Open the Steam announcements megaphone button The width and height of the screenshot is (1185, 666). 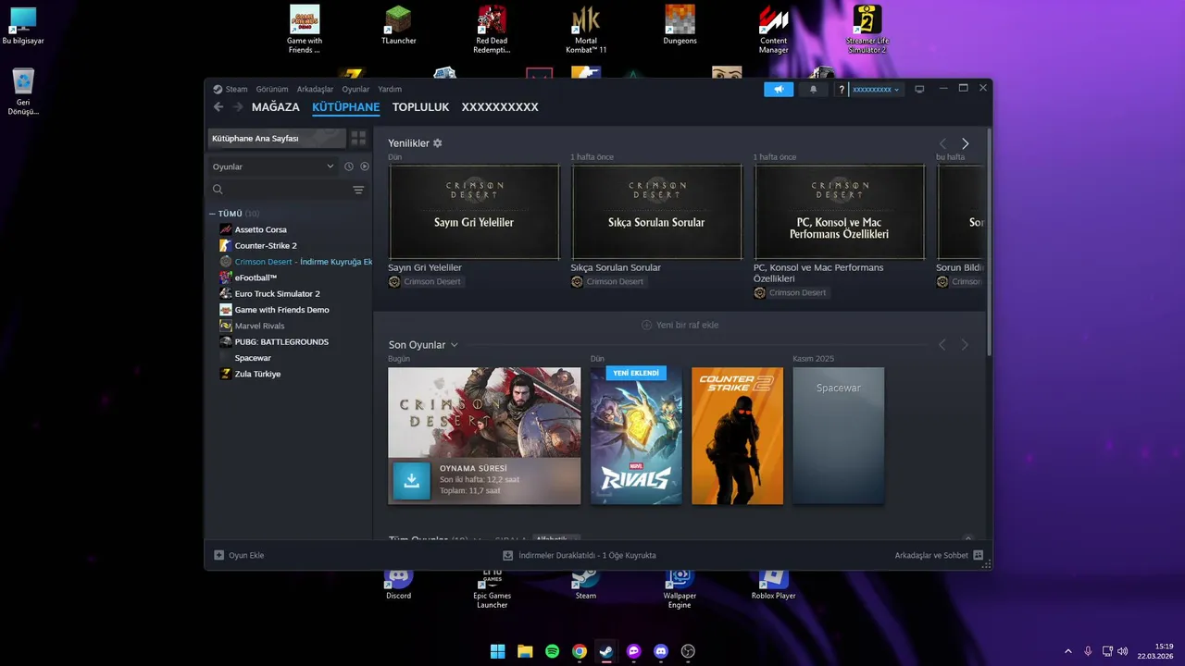point(779,90)
